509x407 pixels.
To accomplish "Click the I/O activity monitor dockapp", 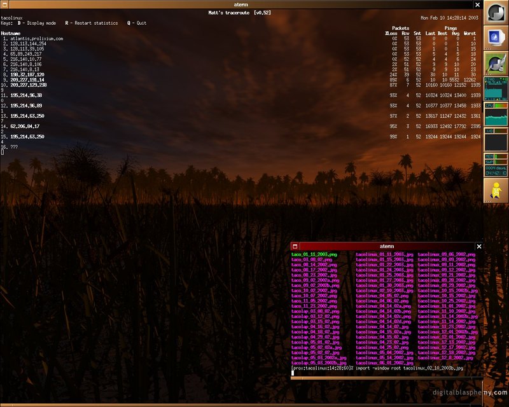I will (x=496, y=139).
